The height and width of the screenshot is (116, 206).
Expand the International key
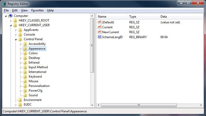click(x=21, y=72)
